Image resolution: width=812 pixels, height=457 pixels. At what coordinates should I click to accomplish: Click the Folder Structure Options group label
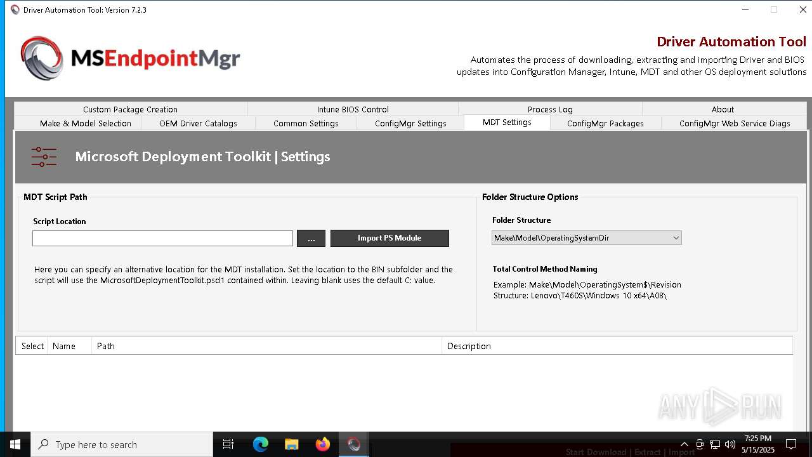(530, 197)
